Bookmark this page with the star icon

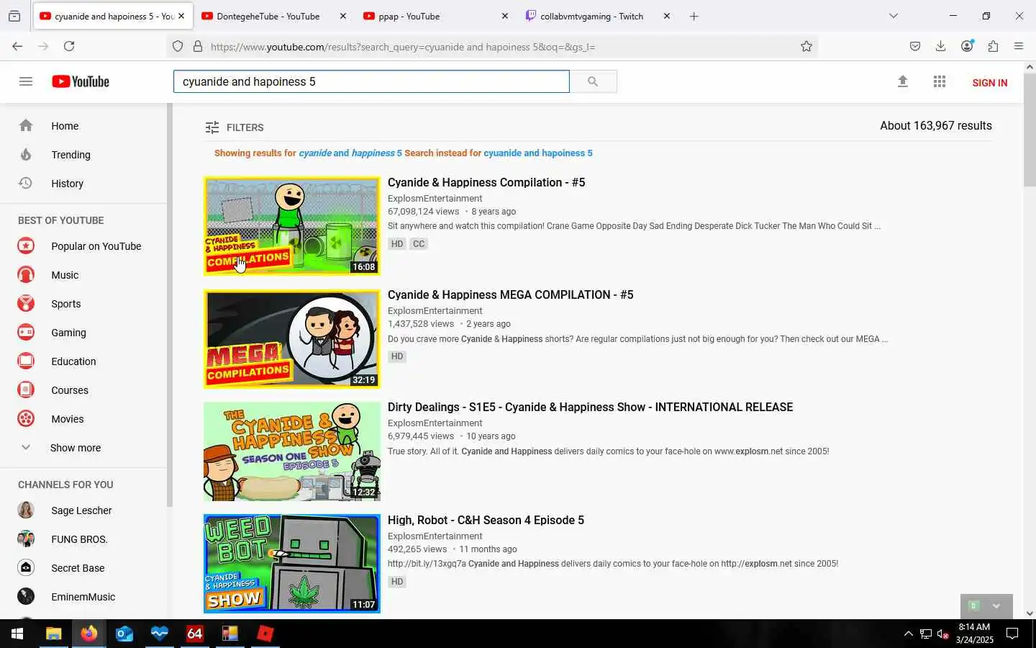coord(806,46)
